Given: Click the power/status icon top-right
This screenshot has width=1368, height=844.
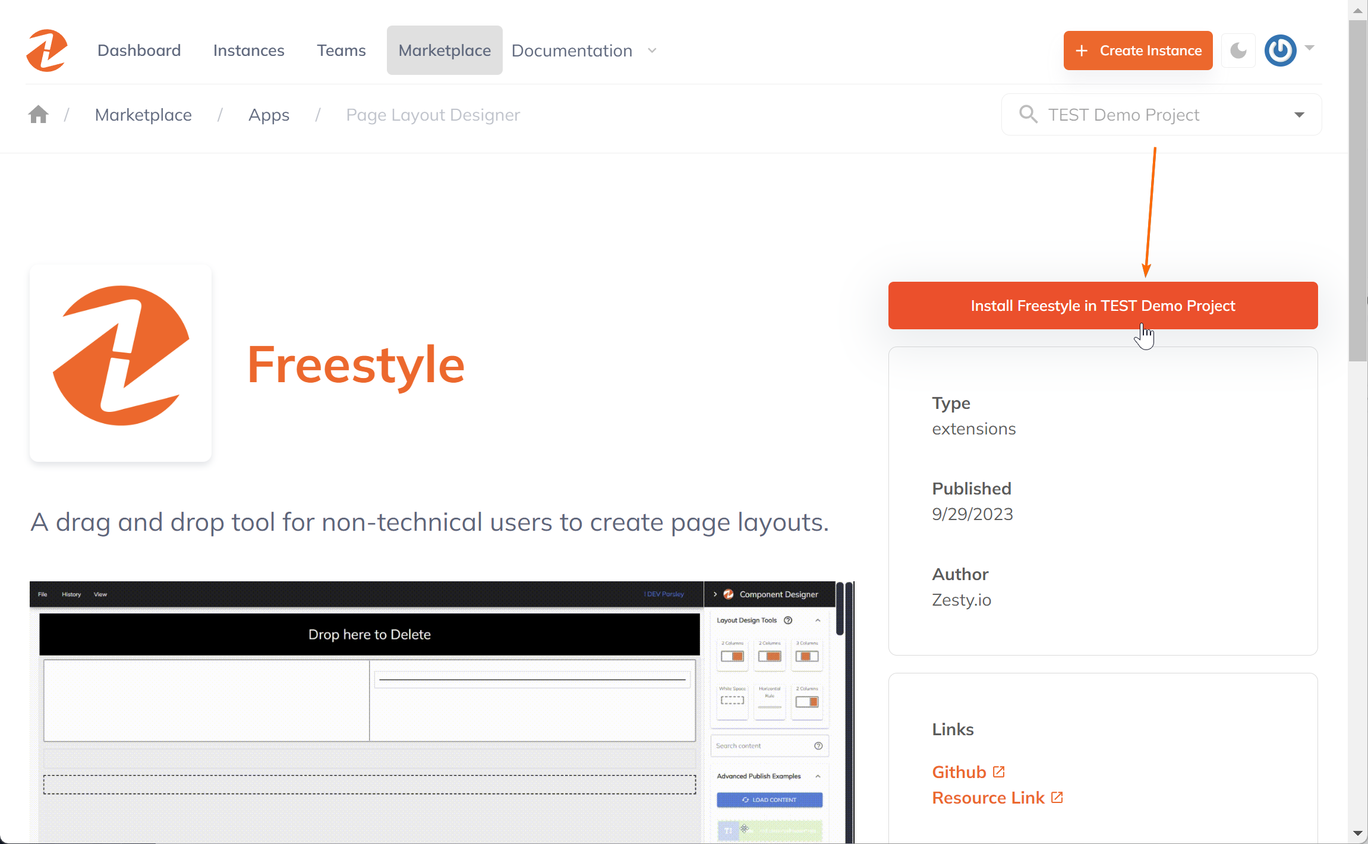Looking at the screenshot, I should pos(1280,50).
